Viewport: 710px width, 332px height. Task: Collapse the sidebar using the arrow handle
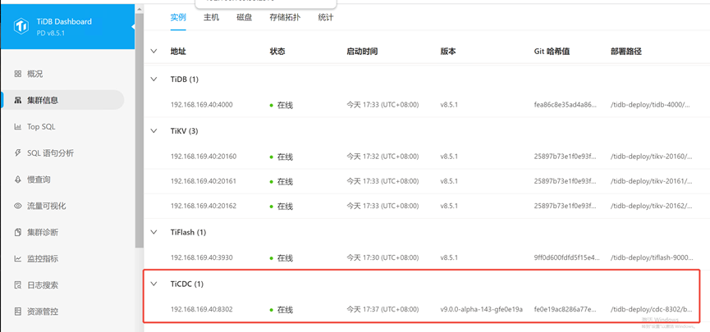click(133, 27)
